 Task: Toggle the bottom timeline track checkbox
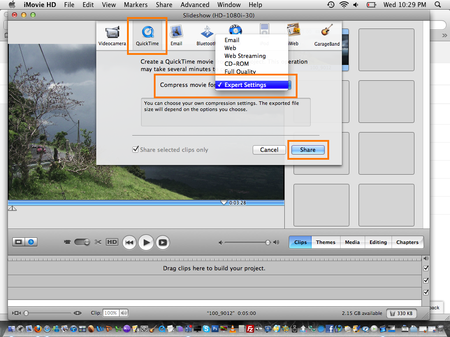[426, 292]
